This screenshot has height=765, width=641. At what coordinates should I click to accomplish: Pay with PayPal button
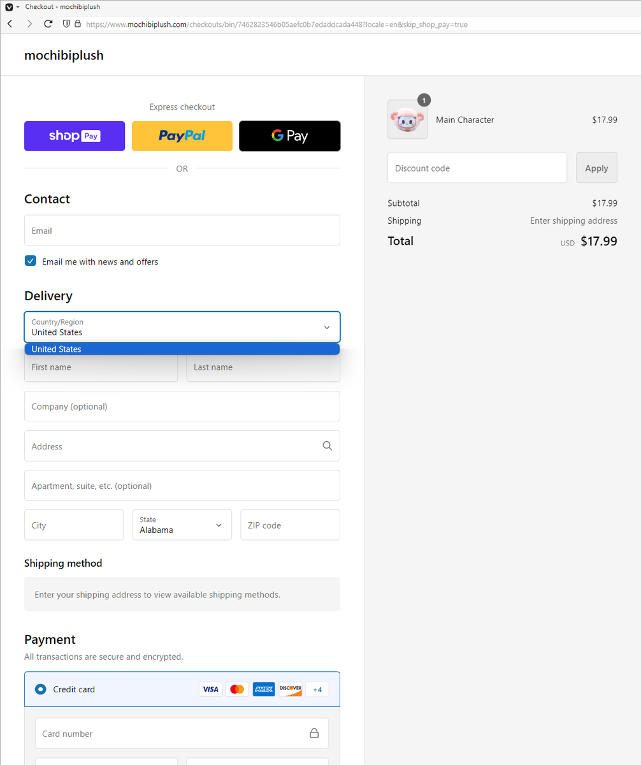(182, 136)
